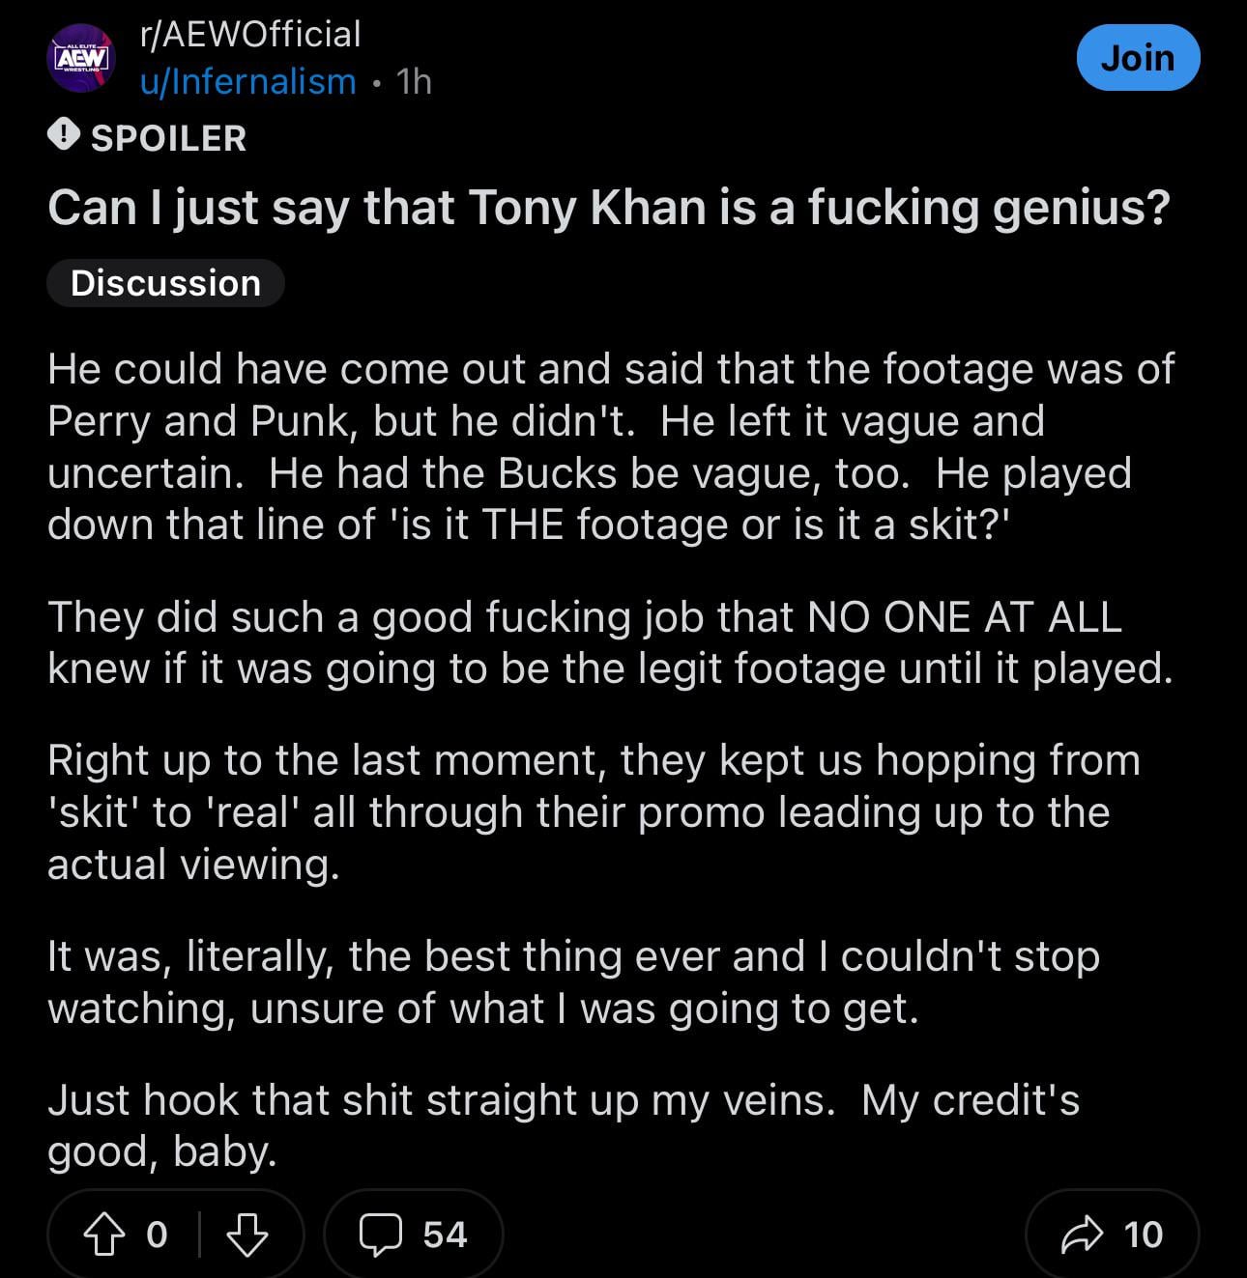
Task: Open the r/AEWOfficial subreddit link
Action: pyautogui.click(x=250, y=34)
